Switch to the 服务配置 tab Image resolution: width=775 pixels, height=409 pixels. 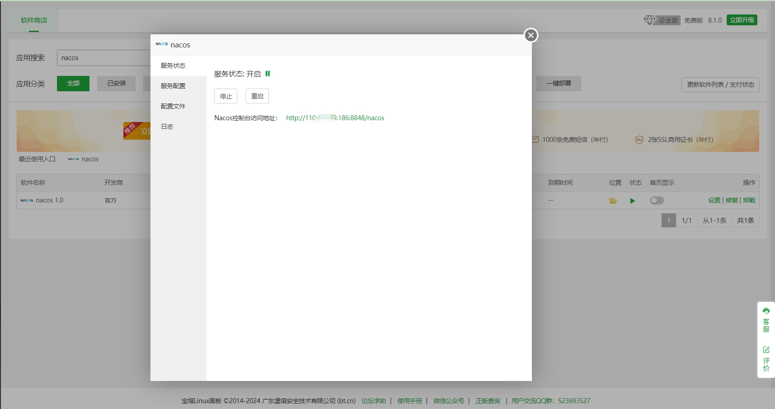click(x=178, y=86)
